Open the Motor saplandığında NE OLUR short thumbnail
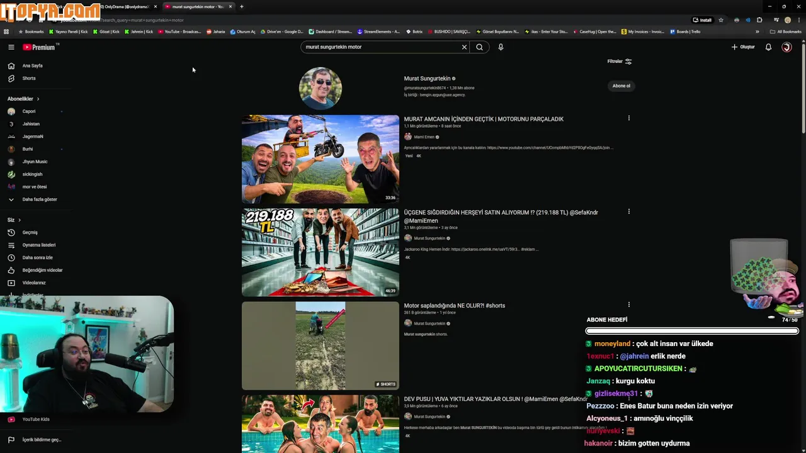This screenshot has width=806, height=453. (321, 346)
